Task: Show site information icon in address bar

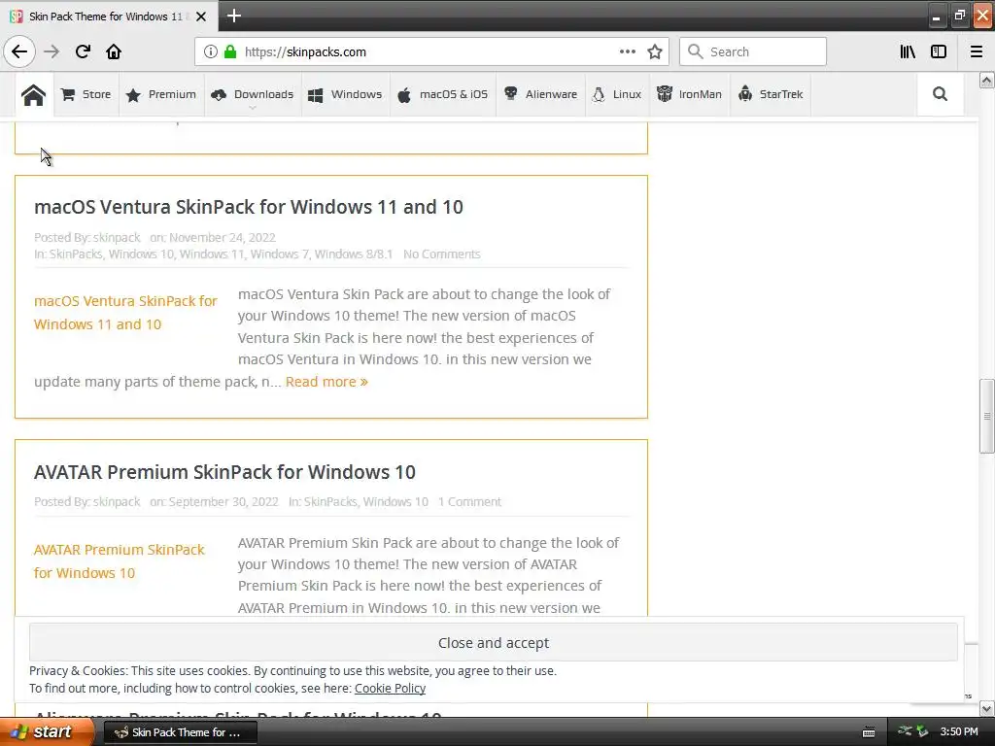Action: [x=210, y=52]
